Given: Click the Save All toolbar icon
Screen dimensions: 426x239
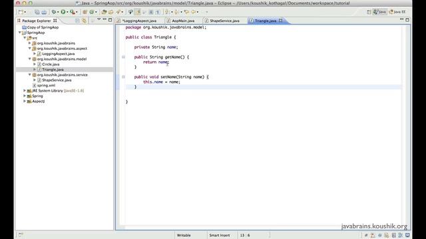Looking at the screenshot, I should pyautogui.click(x=37, y=12).
